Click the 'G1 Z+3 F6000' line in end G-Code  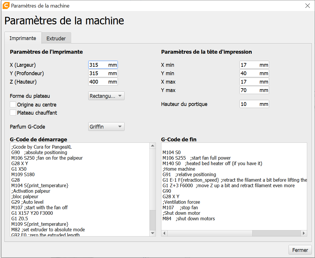(228, 185)
